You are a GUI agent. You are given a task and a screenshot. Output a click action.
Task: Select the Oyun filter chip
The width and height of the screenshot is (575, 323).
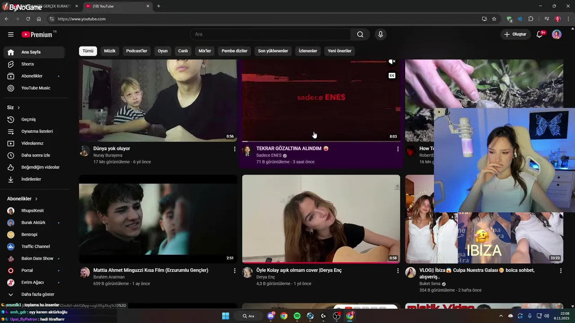(163, 51)
